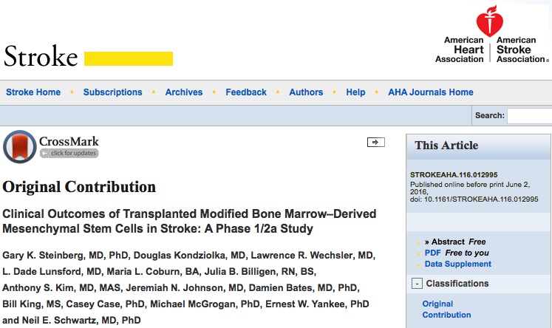Click the arrow icon beside CrossMark

375,142
